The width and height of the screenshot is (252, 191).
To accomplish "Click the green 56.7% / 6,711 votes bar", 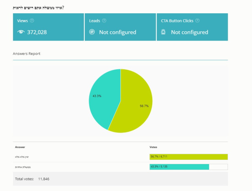I will coord(189,157).
